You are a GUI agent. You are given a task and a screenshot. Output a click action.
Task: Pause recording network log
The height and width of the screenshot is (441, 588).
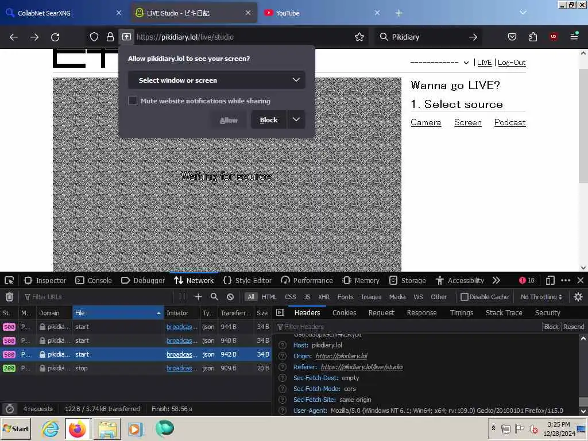(182, 297)
